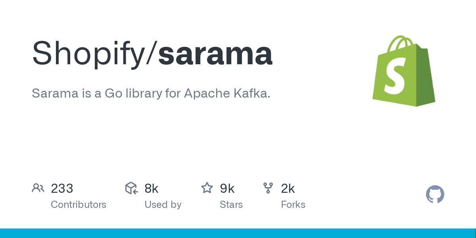Image resolution: width=476 pixels, height=238 pixels.
Task: Click "Apache Kafka" in the description
Action: (x=227, y=94)
